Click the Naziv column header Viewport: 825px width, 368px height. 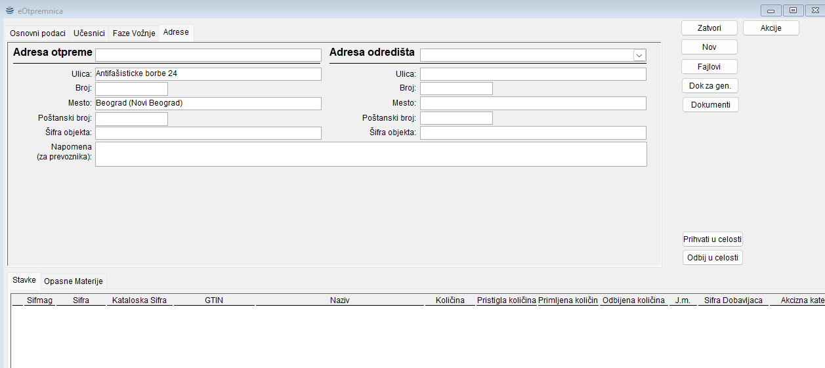pyautogui.click(x=339, y=300)
